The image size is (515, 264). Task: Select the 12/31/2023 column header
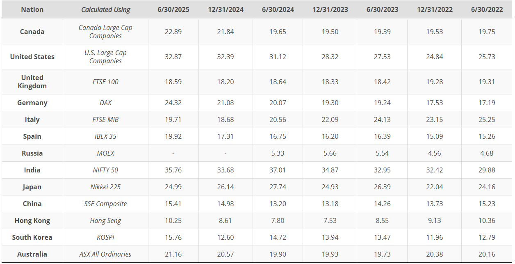[x=330, y=9]
